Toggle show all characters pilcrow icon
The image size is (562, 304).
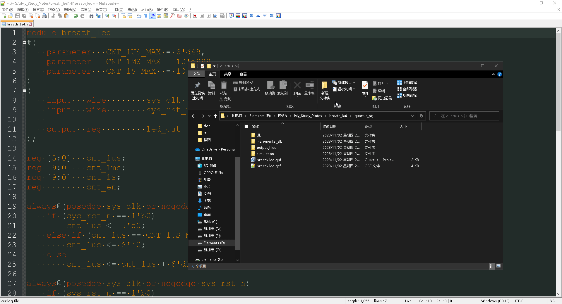coord(146,16)
